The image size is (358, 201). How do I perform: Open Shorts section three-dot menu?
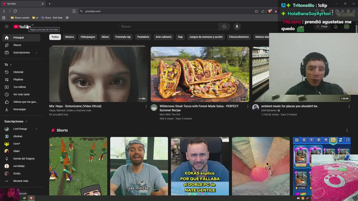347,130
